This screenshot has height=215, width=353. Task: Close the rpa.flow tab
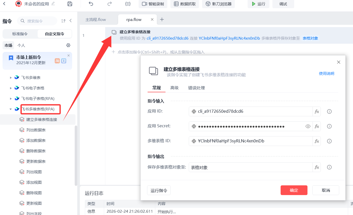152,19
